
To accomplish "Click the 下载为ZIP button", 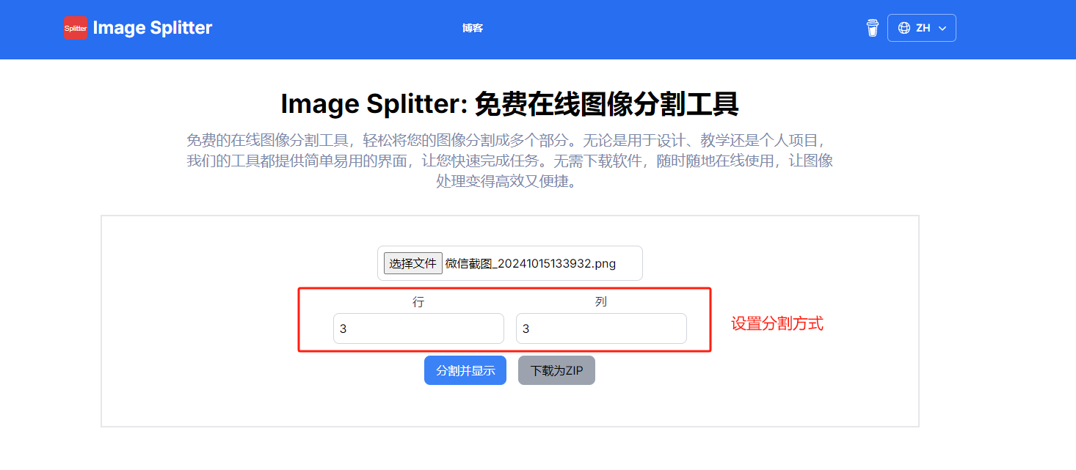I will coord(556,370).
